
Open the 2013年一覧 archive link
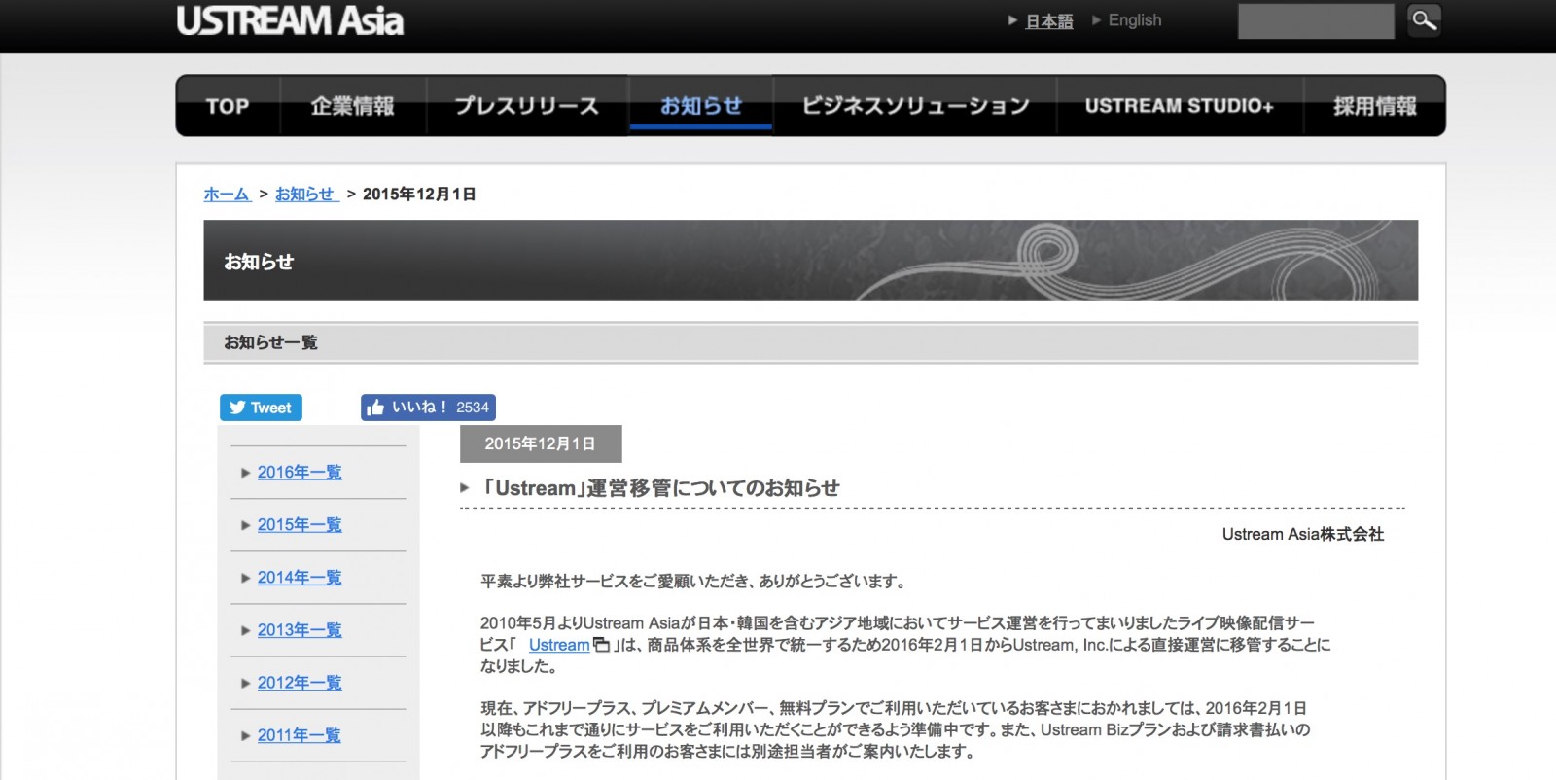300,629
